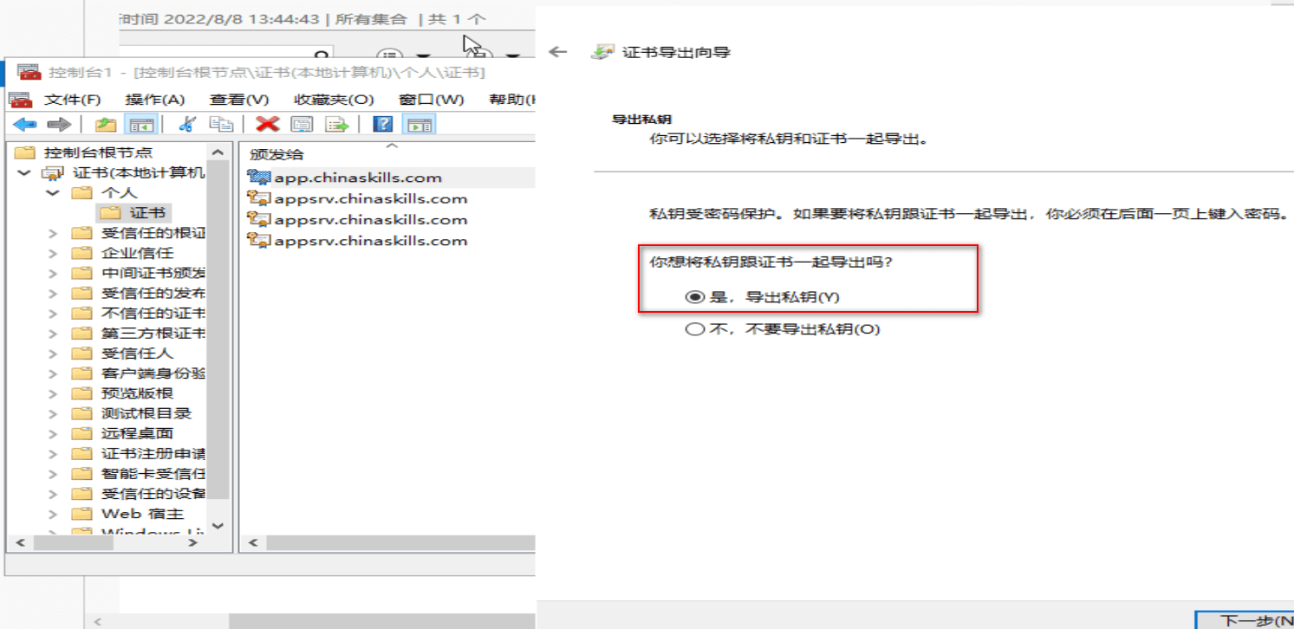Delete using the red X toolbar icon
This screenshot has height=629, width=1294.
267,125
